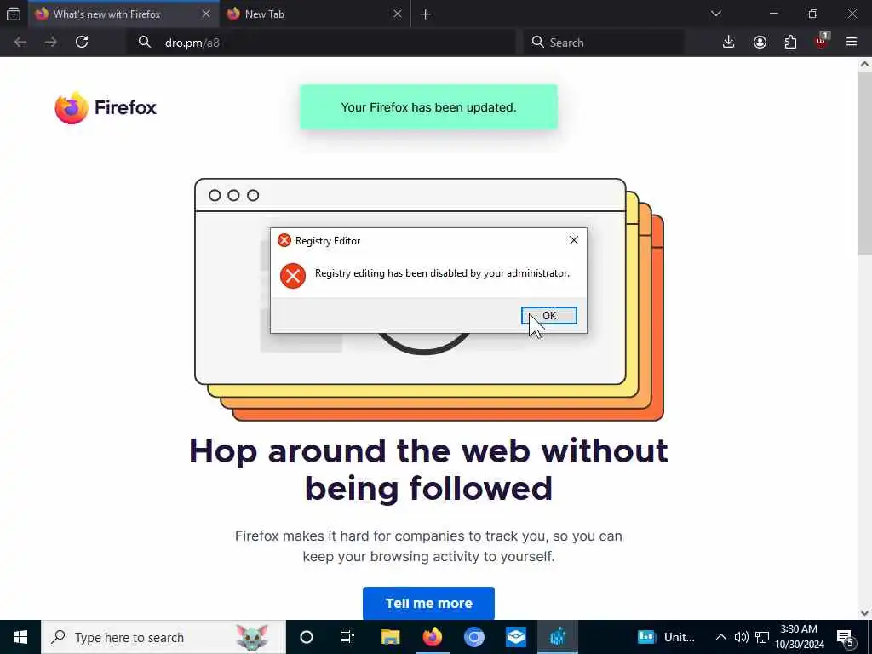This screenshot has height=654, width=872.
Task: Click the scrollbar down arrow
Action: 864,613
